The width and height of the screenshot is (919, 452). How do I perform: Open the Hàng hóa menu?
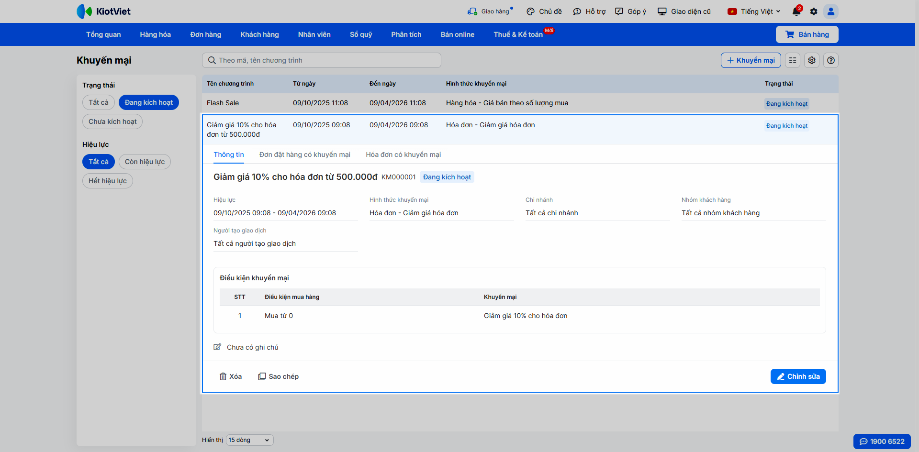point(155,34)
